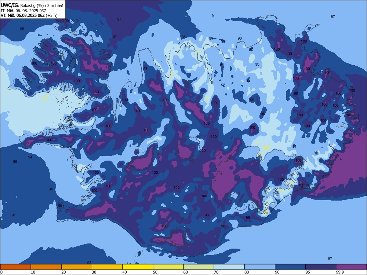Select the orange 10–20 legend swatch

point(46,267)
